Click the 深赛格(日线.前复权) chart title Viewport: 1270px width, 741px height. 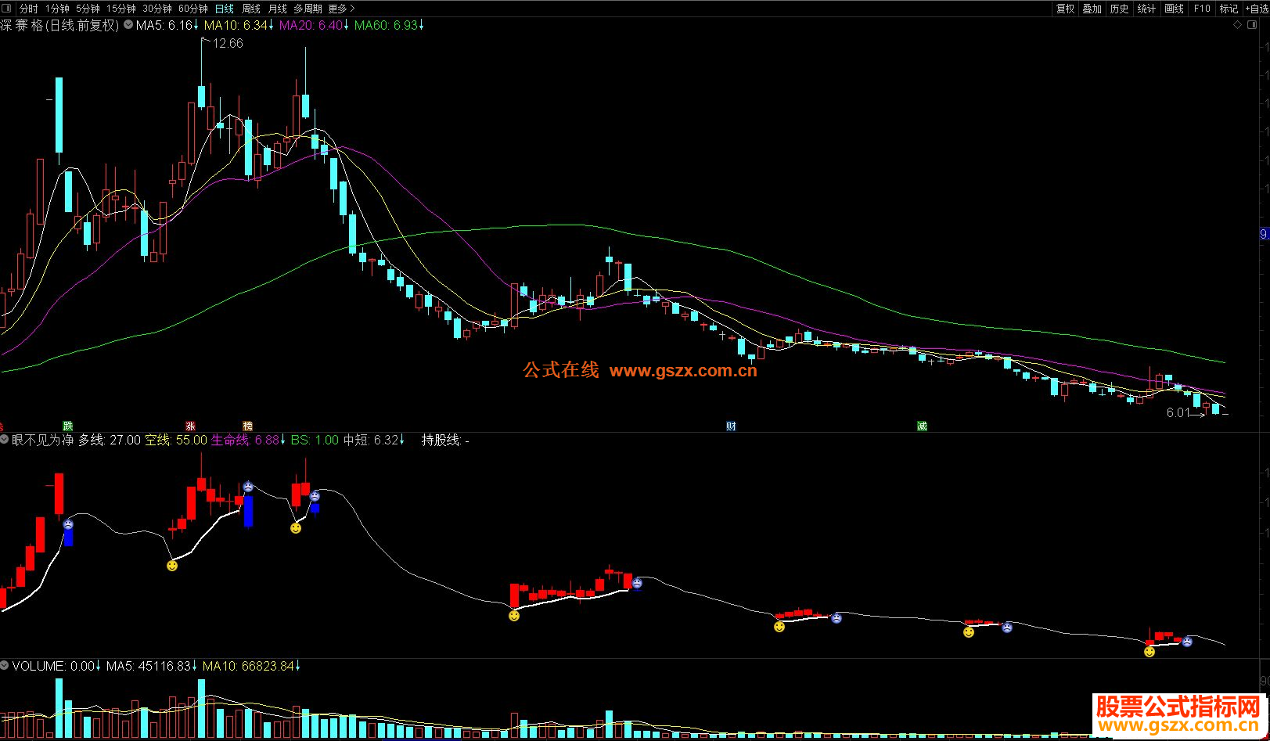(59, 25)
